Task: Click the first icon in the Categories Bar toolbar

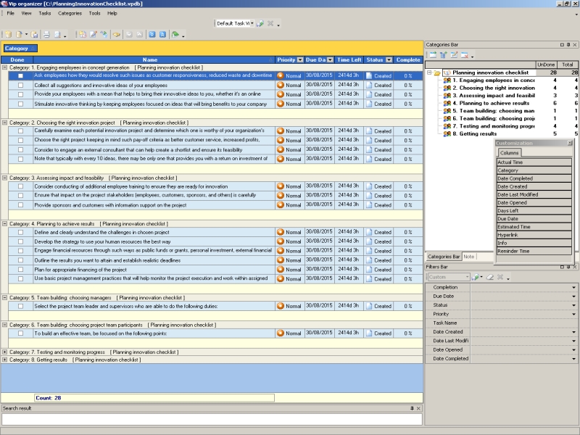Action: click(x=432, y=54)
